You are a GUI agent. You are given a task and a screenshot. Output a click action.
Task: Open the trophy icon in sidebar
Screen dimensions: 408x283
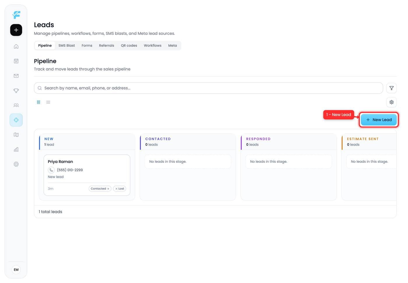point(16,91)
